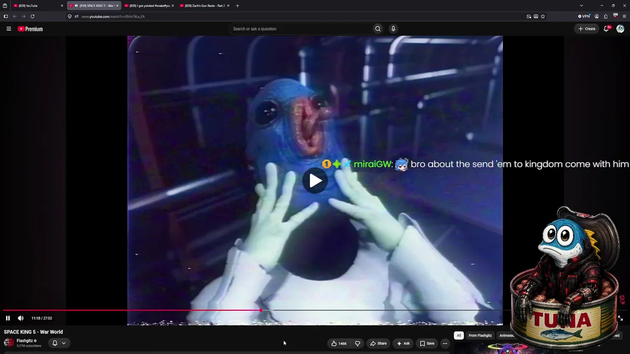
Task: Open the Flashgitz channel avatar
Action: [x=9, y=343]
